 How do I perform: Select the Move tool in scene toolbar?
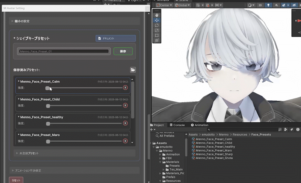tap(157, 20)
